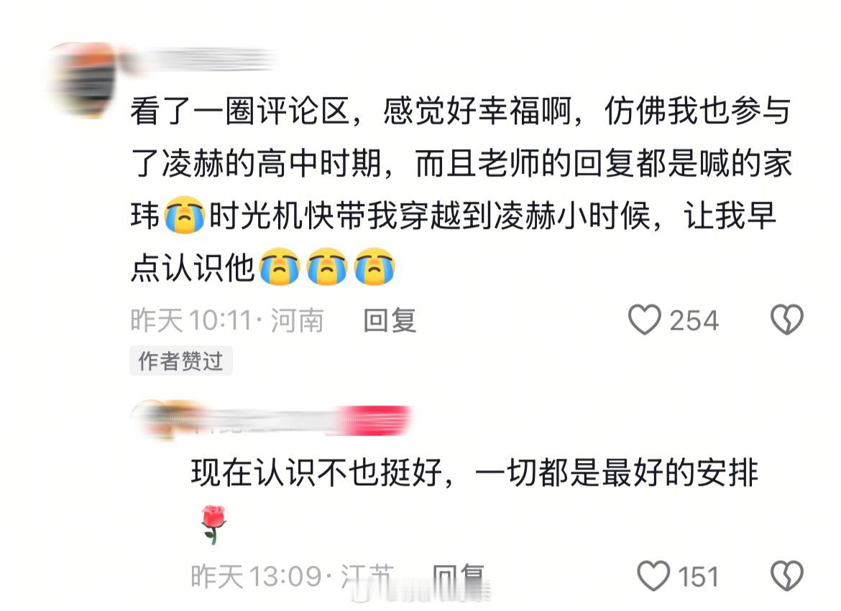This screenshot has width=841, height=611.
Task: Click the timestamp 昨天 13:09
Action: point(255,577)
